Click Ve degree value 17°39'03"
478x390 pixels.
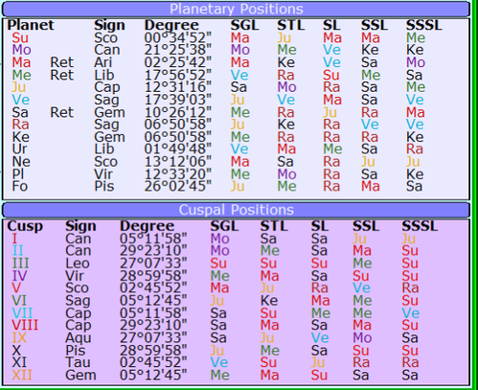(178, 100)
